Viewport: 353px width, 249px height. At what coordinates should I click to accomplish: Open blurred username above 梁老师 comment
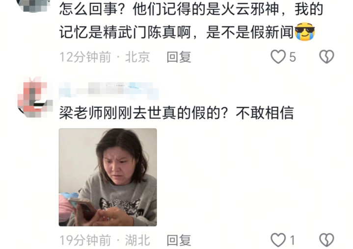click(x=109, y=91)
